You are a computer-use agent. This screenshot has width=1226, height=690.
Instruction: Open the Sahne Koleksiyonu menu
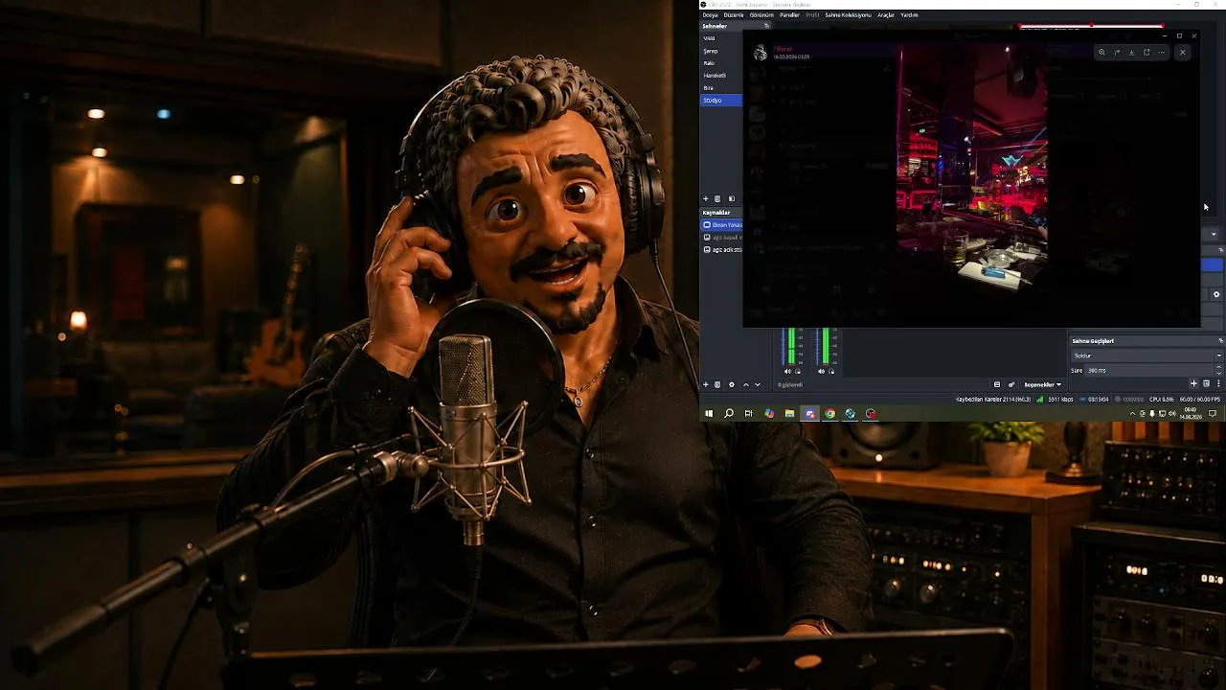pos(848,15)
